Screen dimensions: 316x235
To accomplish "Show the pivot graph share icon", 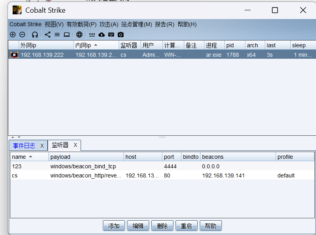I will (x=48, y=35).
